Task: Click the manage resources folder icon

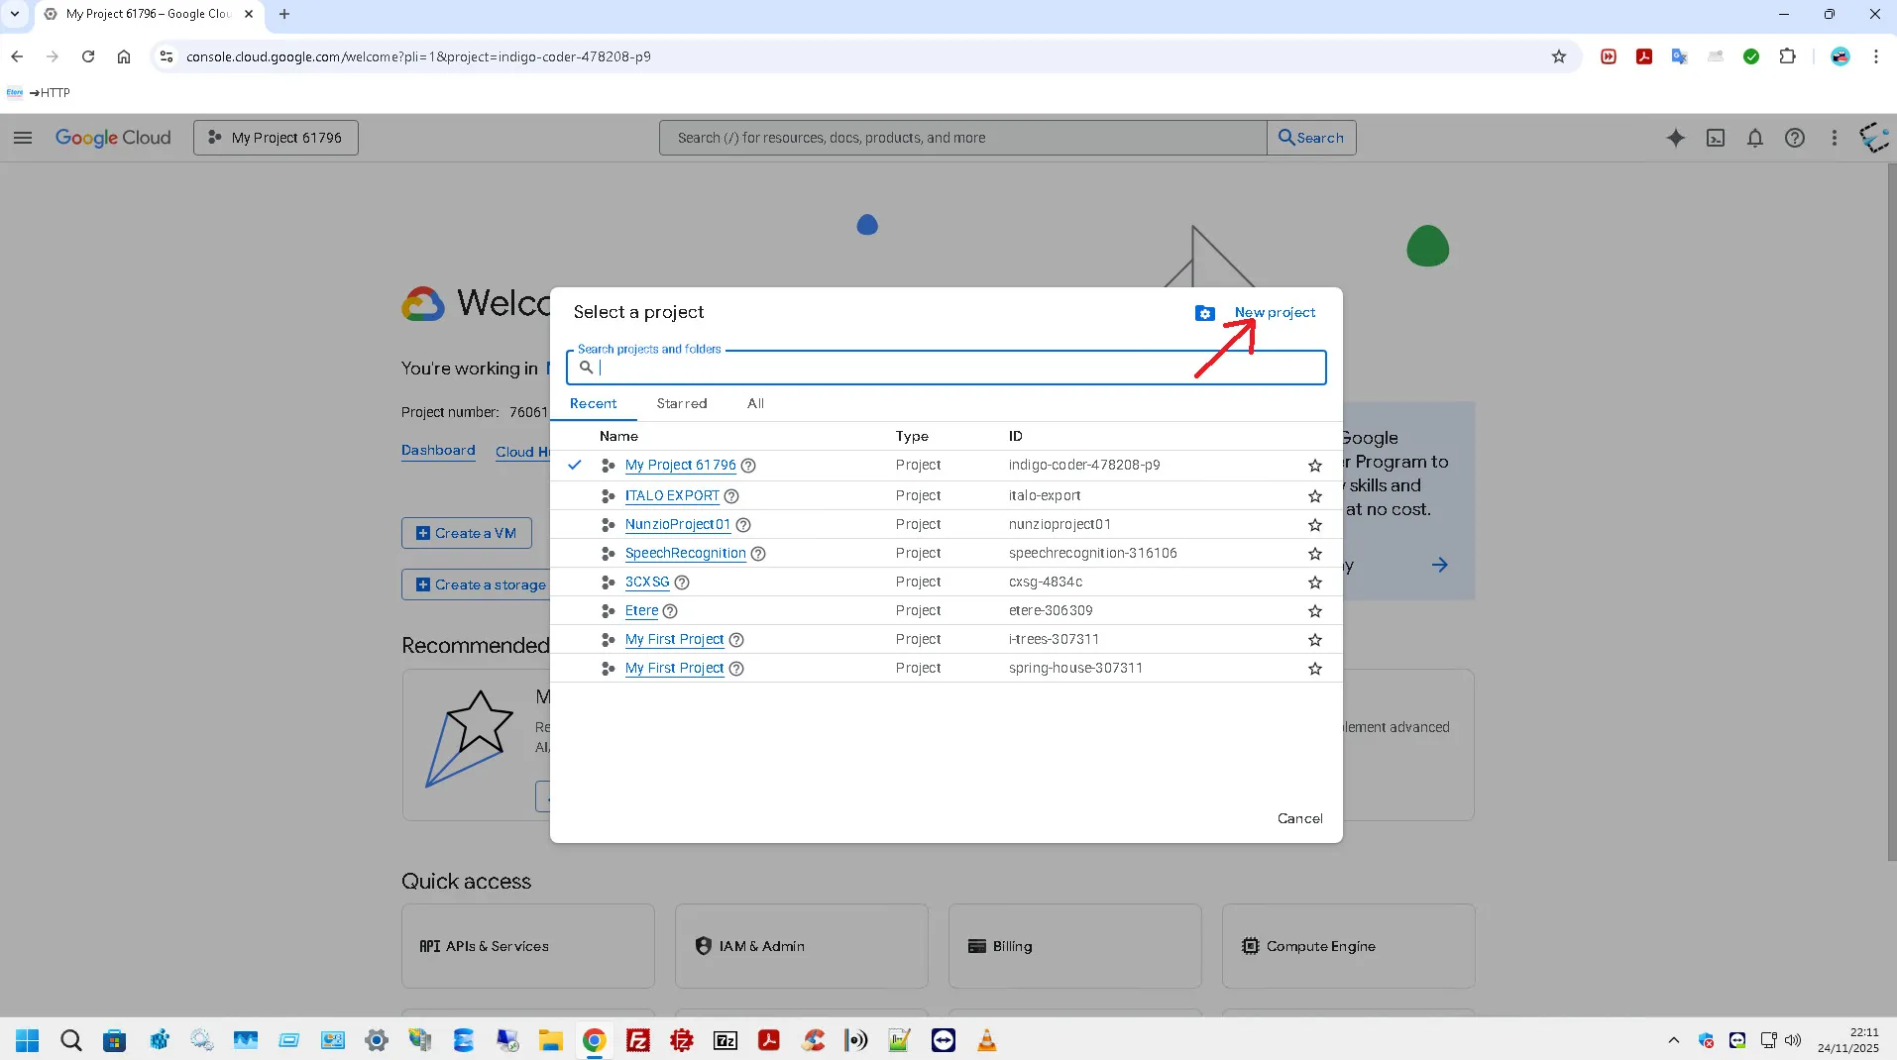Action: coord(1204,313)
